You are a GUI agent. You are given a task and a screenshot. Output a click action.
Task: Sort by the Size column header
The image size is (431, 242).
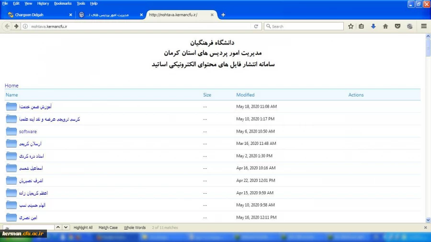[x=207, y=95]
